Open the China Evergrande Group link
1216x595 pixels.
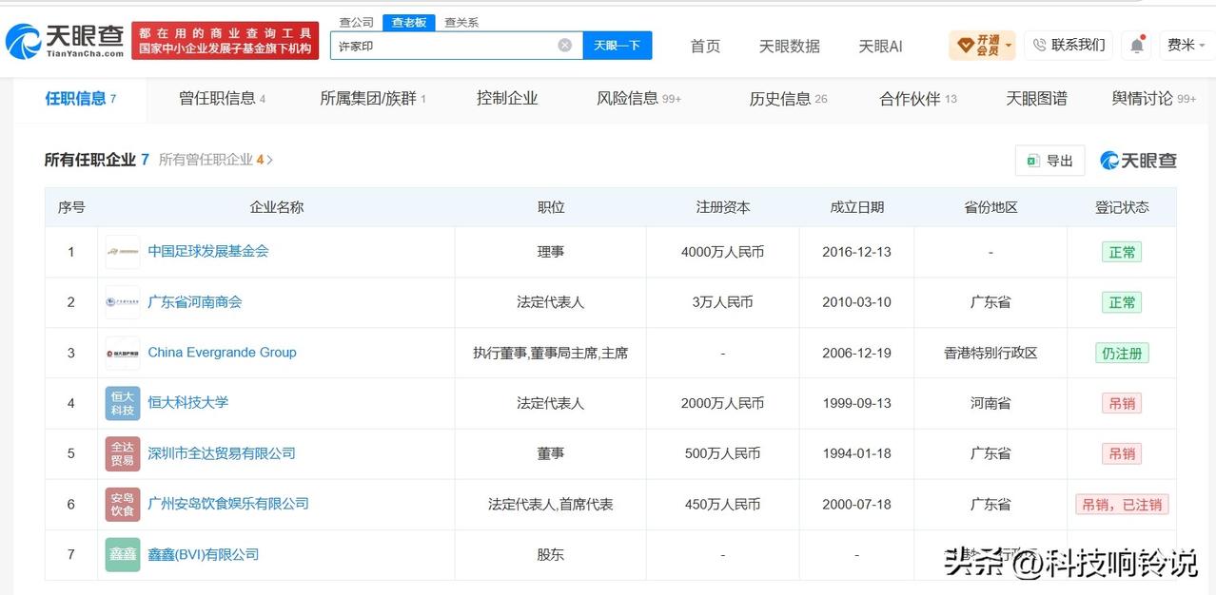point(223,352)
